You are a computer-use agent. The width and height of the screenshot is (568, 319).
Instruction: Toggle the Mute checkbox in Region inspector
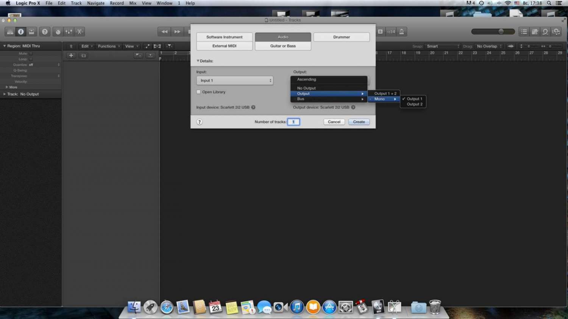[31, 54]
